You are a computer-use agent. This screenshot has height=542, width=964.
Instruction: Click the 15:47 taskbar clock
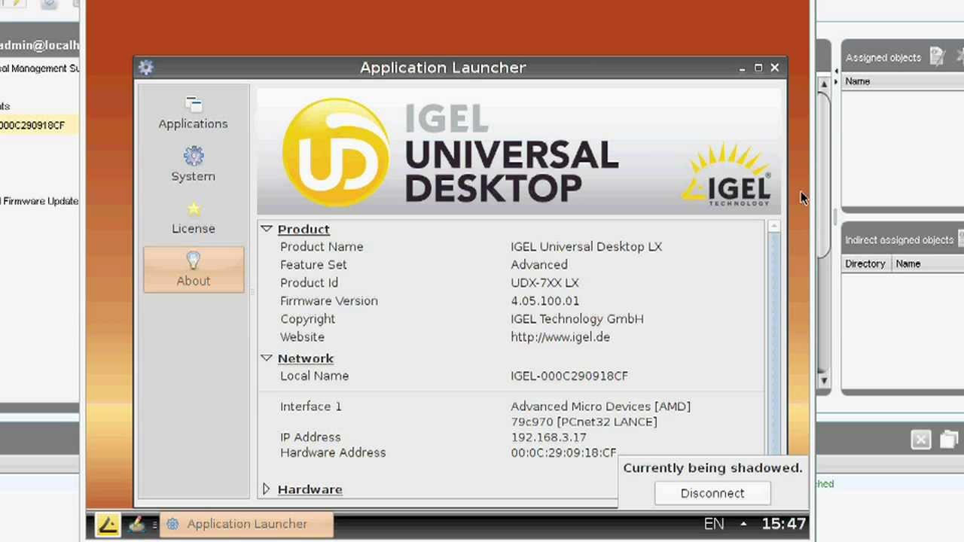(x=783, y=524)
